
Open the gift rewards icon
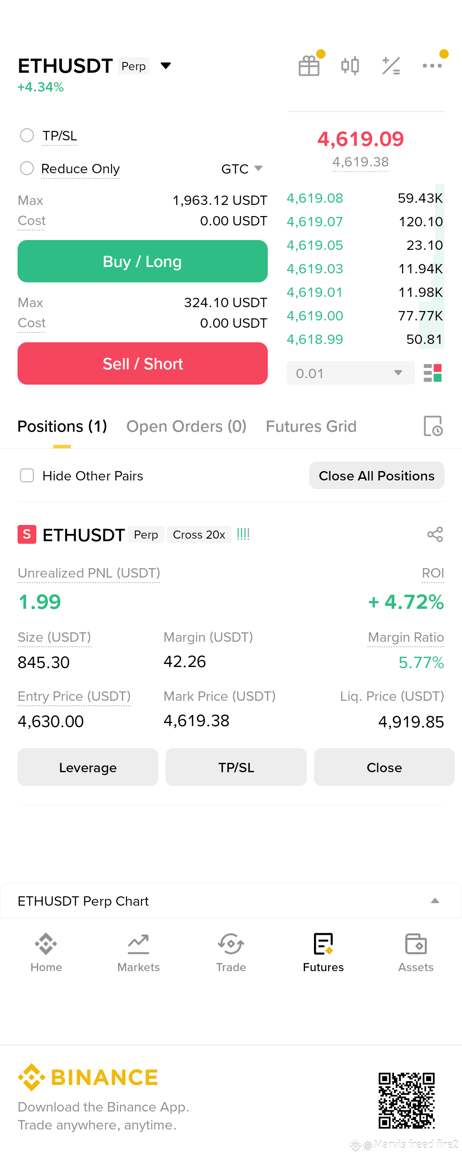coord(309,66)
